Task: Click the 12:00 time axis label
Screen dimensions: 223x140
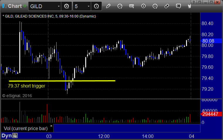Action: pyautogui.click(x=104, y=136)
